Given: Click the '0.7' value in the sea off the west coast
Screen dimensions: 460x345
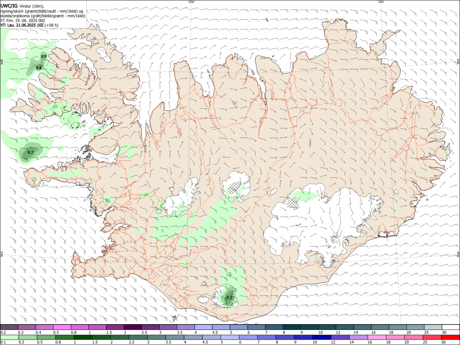Looking at the screenshot, I should click(x=31, y=152).
